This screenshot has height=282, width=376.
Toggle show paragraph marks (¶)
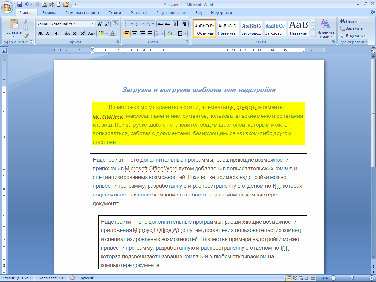point(185,24)
